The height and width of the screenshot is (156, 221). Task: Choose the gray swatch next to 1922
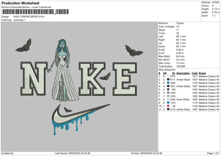click(x=168, y=93)
